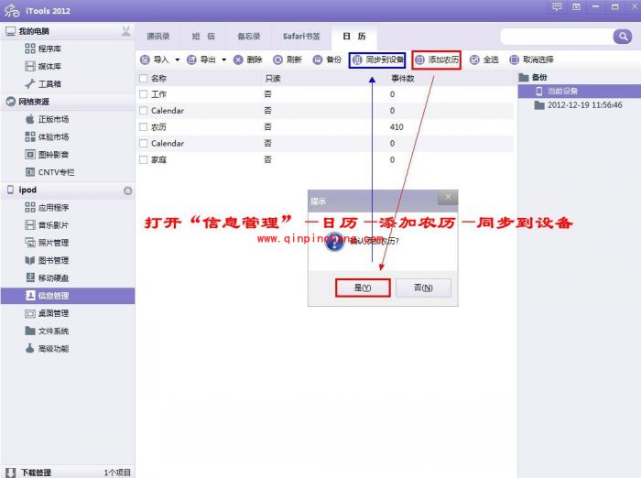The width and height of the screenshot is (641, 478).
Task: Open the 导出 dropdown arrow
Action: point(224,60)
